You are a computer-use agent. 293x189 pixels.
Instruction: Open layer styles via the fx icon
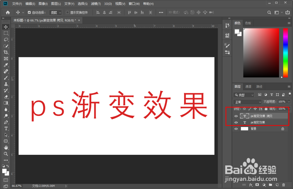pyautogui.click(x=251, y=185)
